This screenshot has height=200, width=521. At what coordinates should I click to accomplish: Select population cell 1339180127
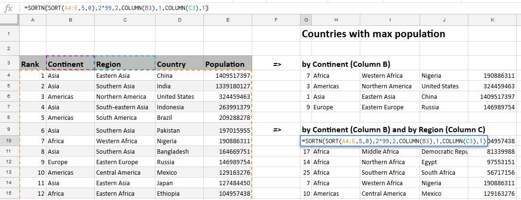click(x=228, y=86)
